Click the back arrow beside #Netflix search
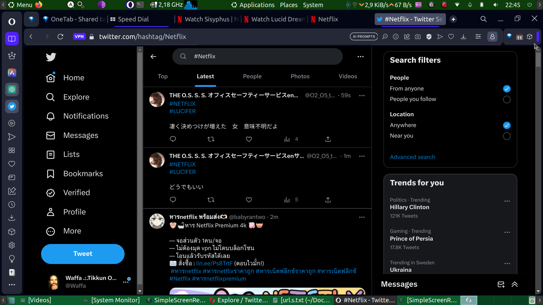543x305 pixels. (x=153, y=57)
